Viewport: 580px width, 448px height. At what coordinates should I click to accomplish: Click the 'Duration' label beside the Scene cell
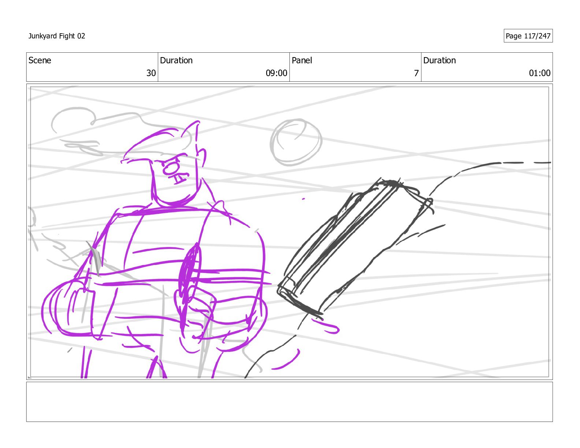point(176,60)
